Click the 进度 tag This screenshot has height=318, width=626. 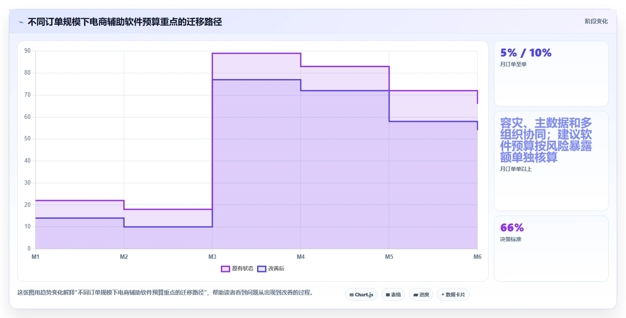tap(421, 295)
